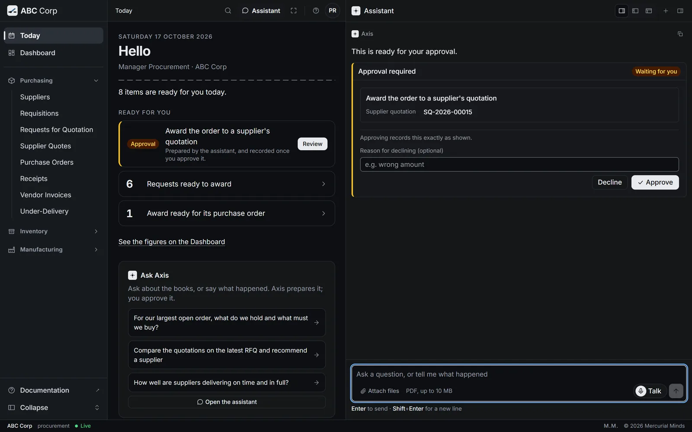Click the search magnifier icon in top bar

point(228,11)
